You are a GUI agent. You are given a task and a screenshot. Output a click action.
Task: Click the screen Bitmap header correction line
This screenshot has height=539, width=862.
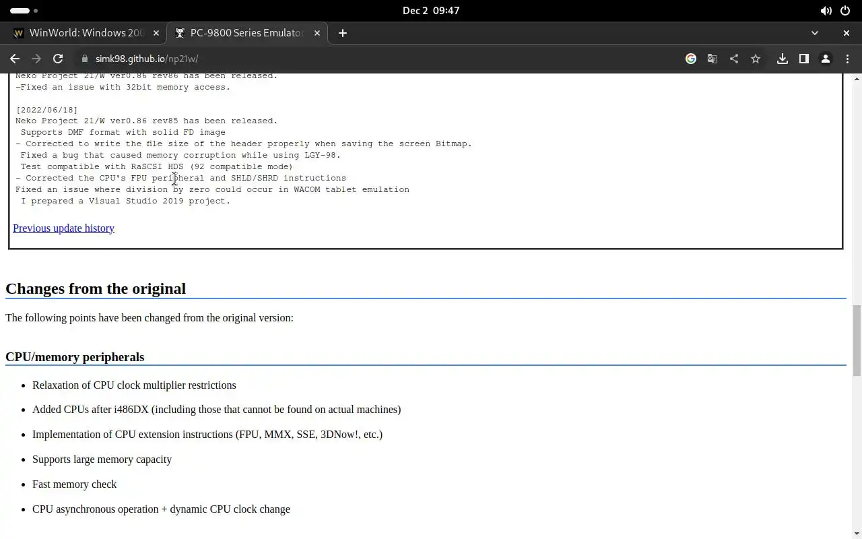coord(244,144)
